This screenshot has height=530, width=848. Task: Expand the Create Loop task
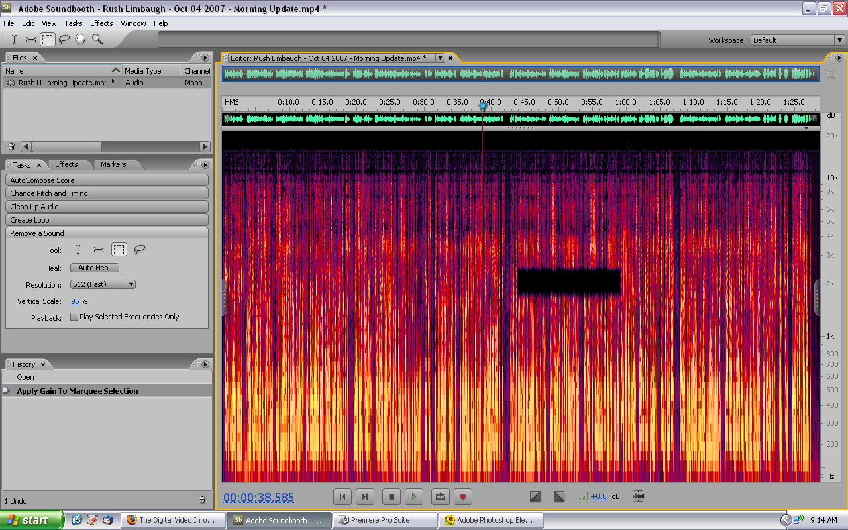click(x=107, y=220)
